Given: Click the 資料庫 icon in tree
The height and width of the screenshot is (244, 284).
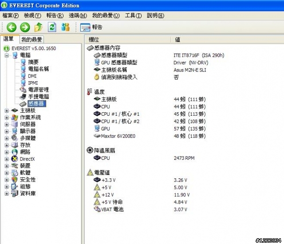Looking at the screenshot, I should pyautogui.click(x=15, y=193).
